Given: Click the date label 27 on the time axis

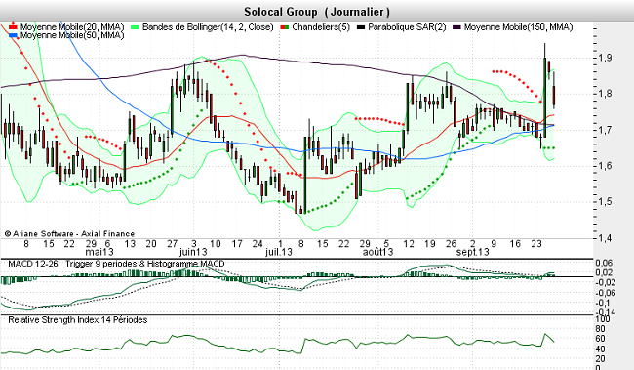Looking at the screenshot, I should [x=173, y=244].
